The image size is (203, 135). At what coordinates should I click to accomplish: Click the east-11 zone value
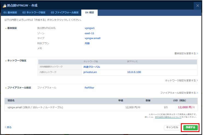(x=89, y=33)
